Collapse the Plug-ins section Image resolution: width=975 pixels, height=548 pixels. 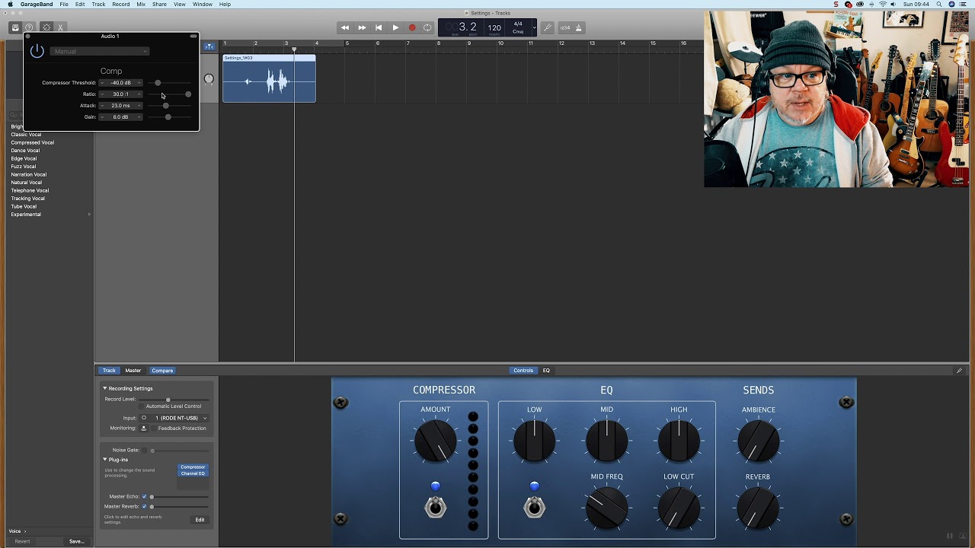coord(105,460)
